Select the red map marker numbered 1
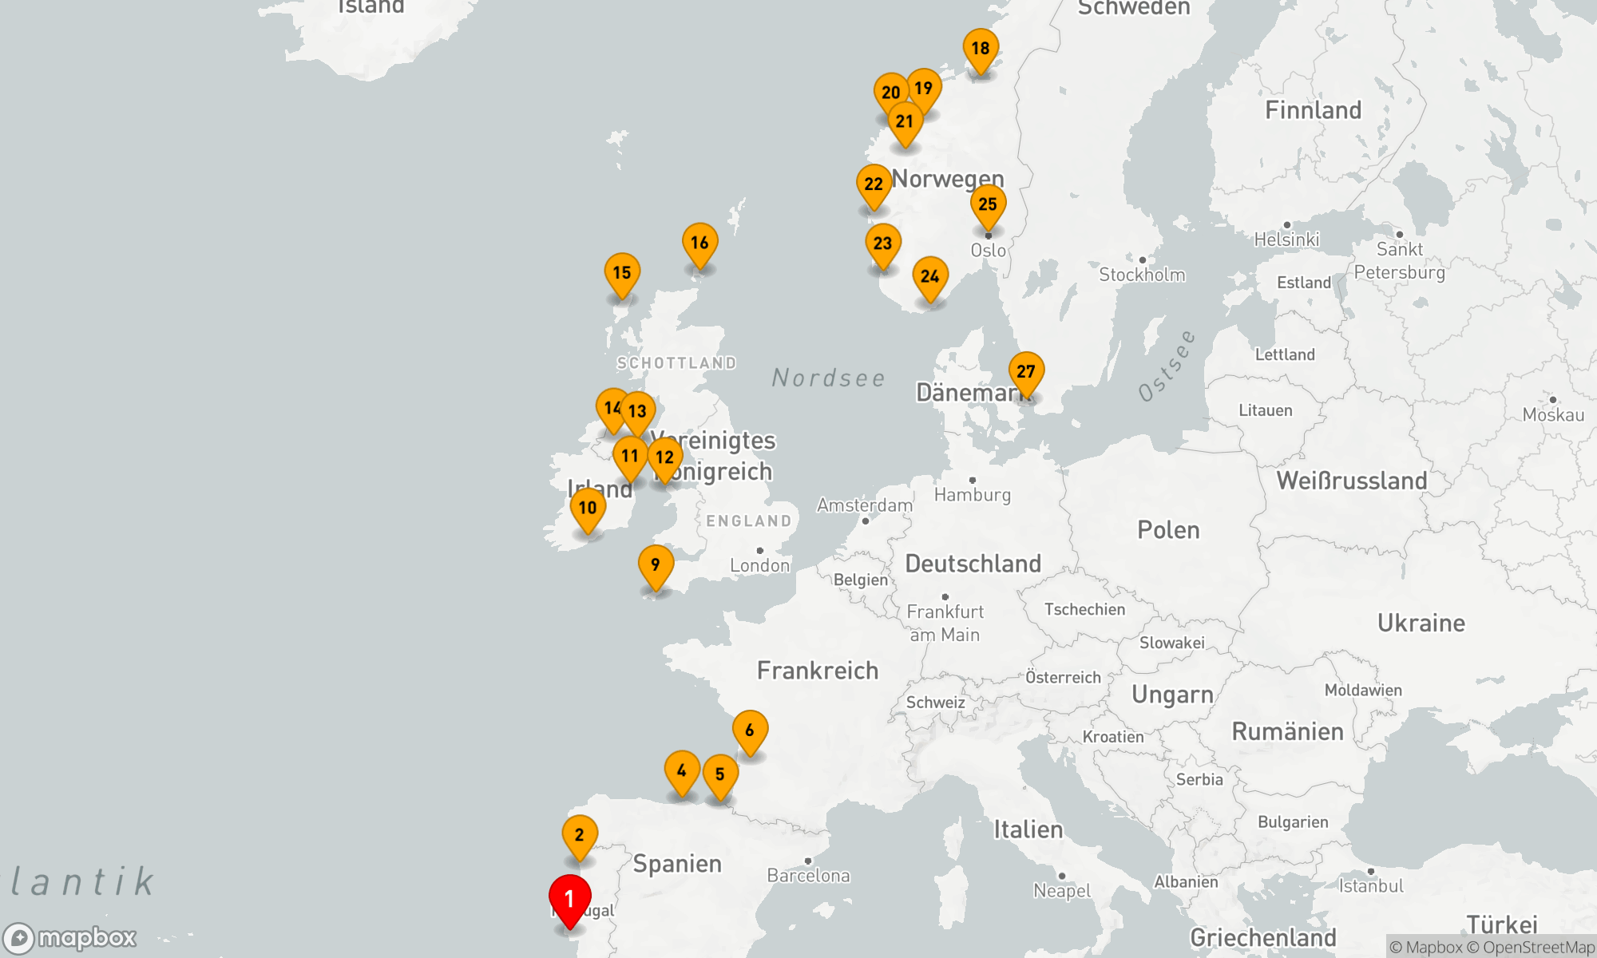Image resolution: width=1597 pixels, height=958 pixels. click(570, 901)
